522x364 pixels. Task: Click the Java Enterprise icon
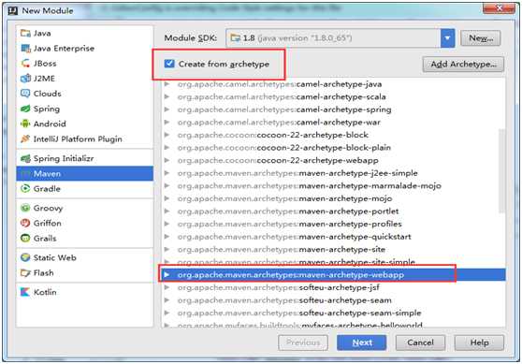25,49
